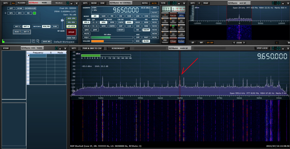Remove a virtual receiver with DEL VRX
Image resolution: width=290 pixels, height=149 pixels.
click(71, 22)
